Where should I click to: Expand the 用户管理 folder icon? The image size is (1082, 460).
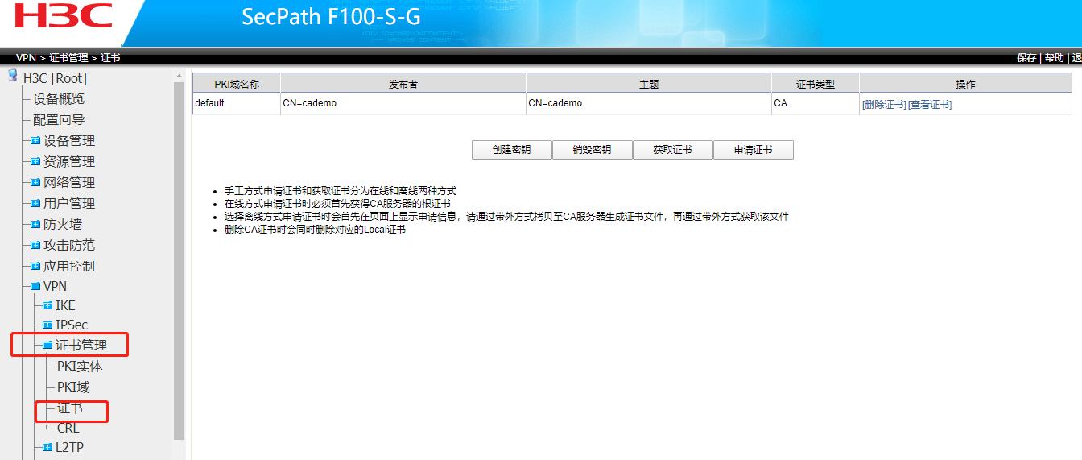tap(35, 203)
